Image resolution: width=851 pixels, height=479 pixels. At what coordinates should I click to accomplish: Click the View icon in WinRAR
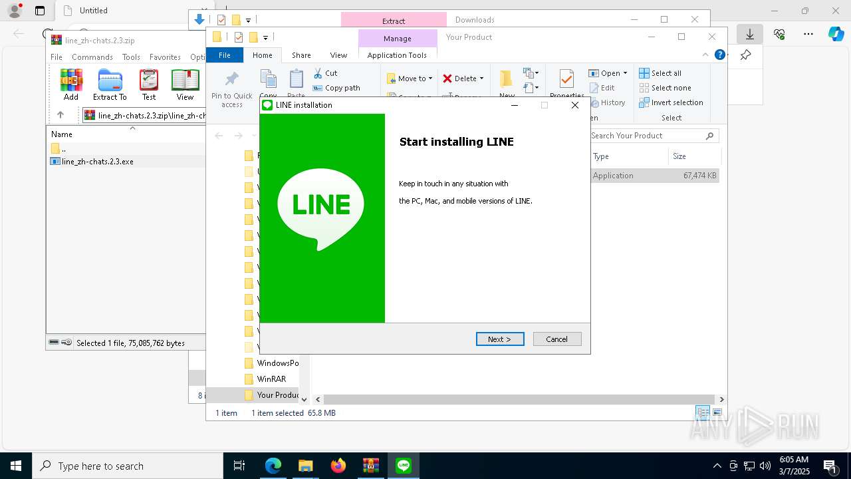185,84
